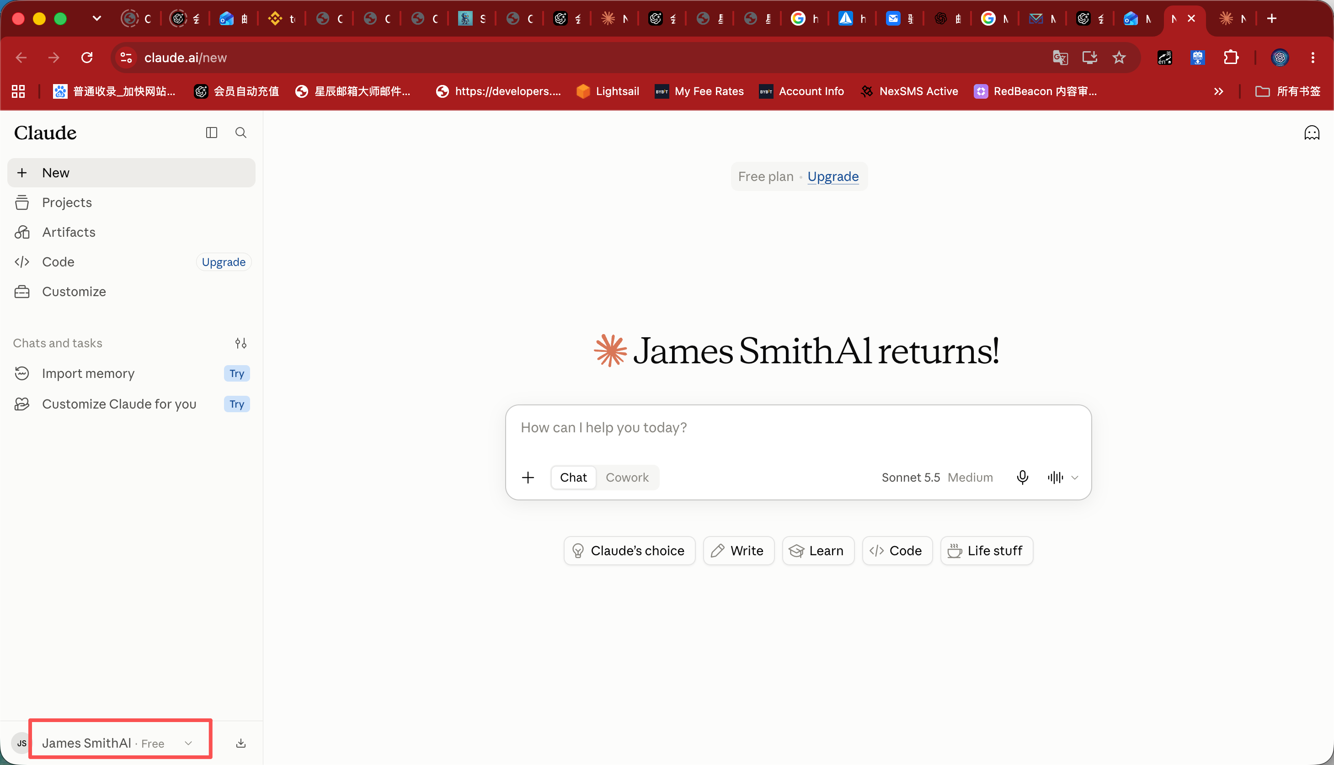Viewport: 1334px width, 765px height.
Task: Click the Upgrade link beside Free plan
Action: click(x=832, y=176)
